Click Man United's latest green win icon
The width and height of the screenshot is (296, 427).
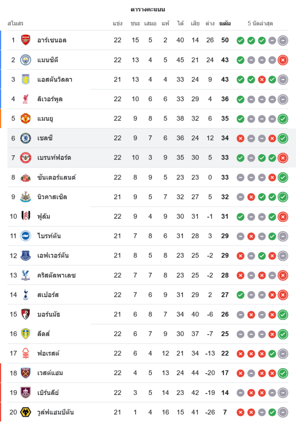coord(282,119)
